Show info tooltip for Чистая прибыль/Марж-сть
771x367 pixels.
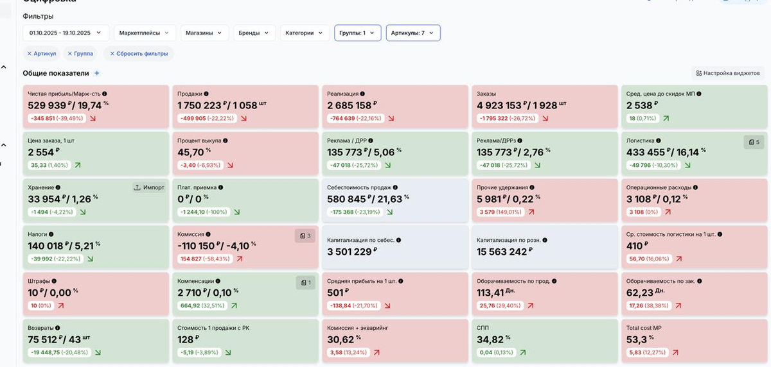point(104,94)
